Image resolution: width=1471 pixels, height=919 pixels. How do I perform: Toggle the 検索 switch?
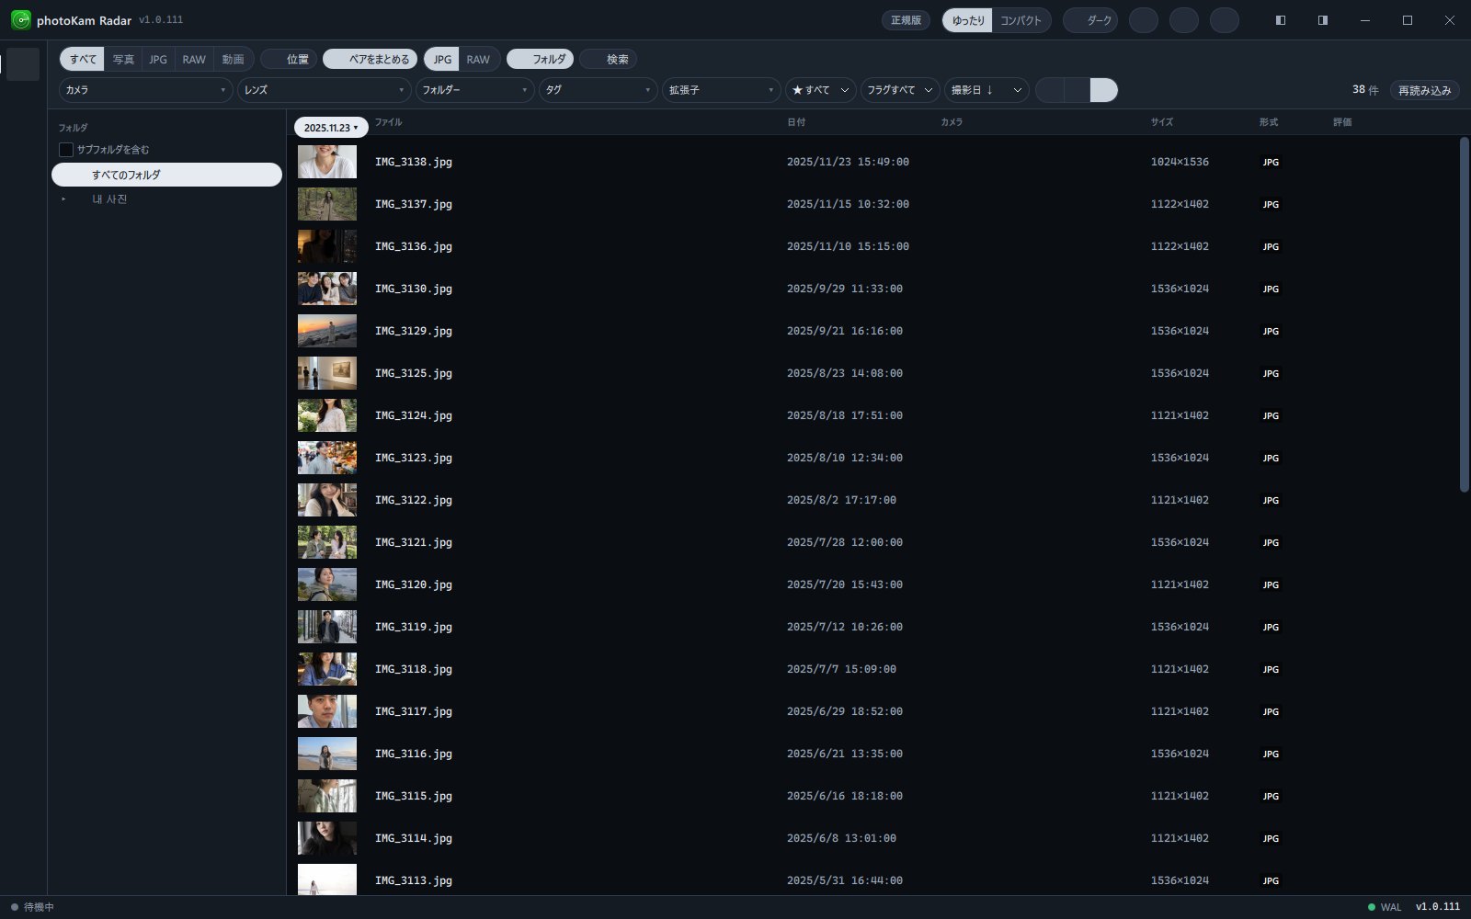608,59
